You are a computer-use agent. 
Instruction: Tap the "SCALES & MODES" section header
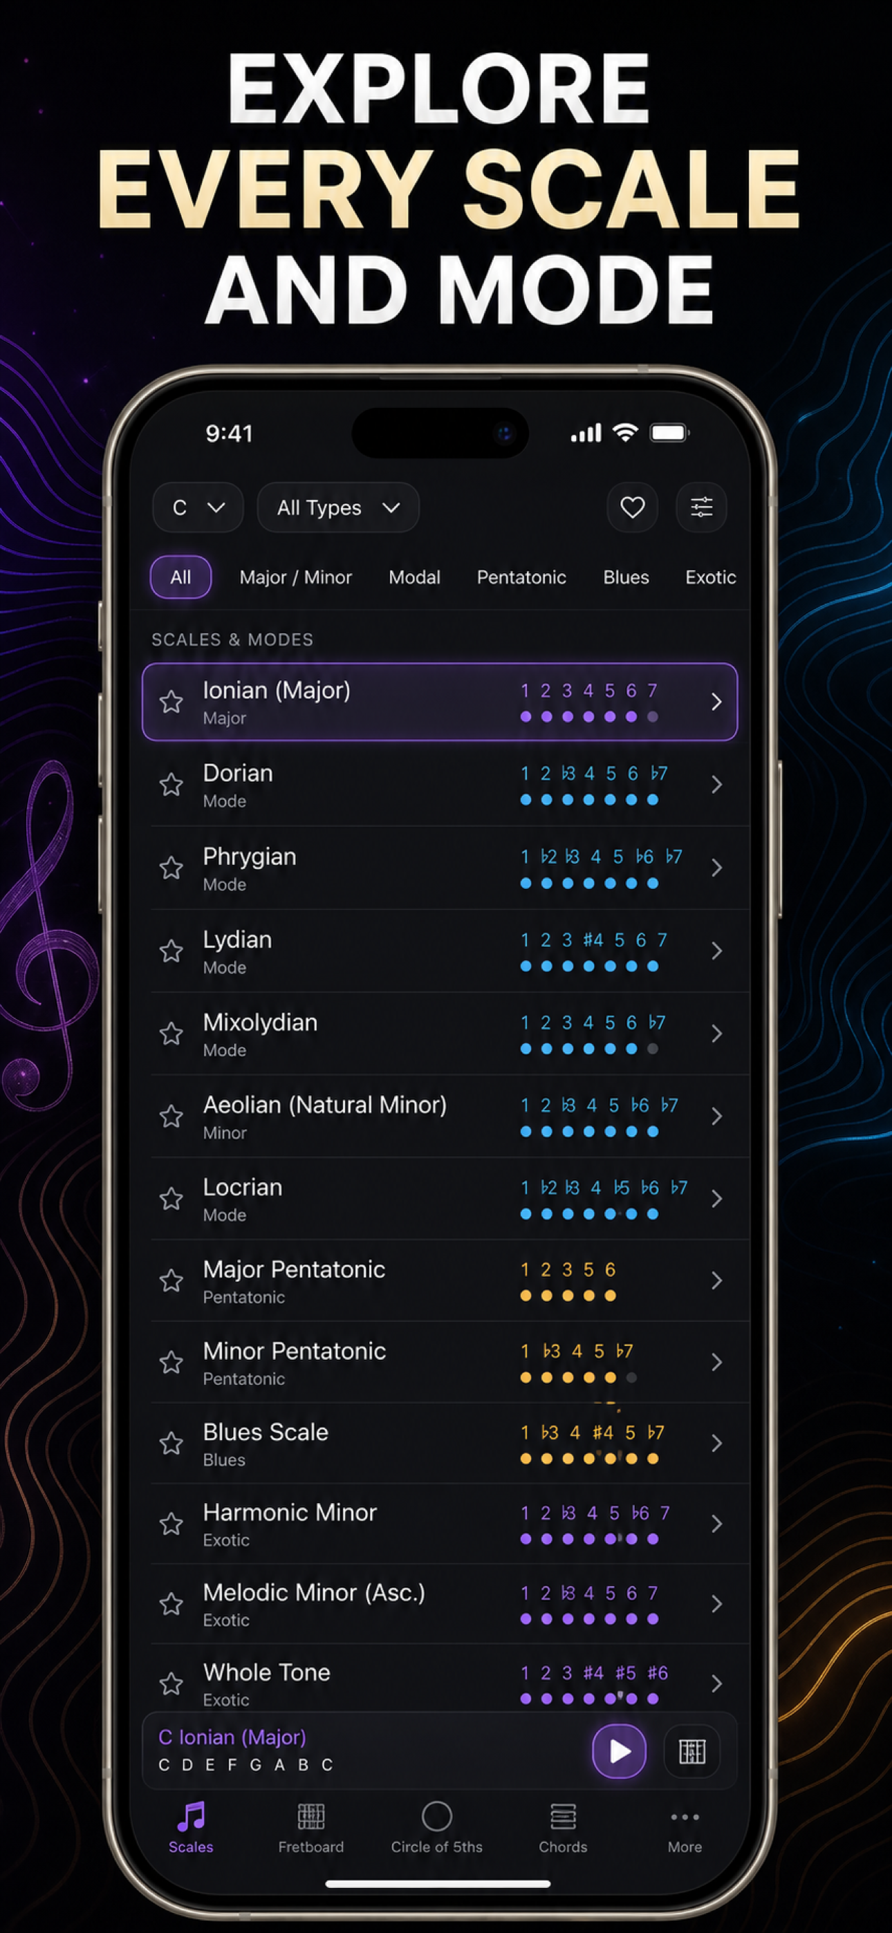232,639
